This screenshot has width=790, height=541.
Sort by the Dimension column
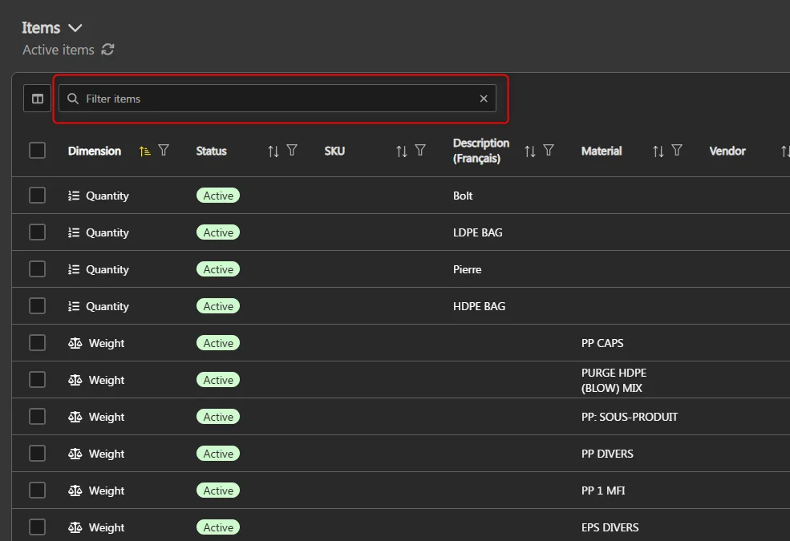point(144,151)
